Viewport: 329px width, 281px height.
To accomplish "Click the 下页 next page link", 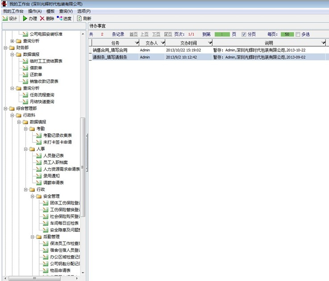I will (156, 34).
